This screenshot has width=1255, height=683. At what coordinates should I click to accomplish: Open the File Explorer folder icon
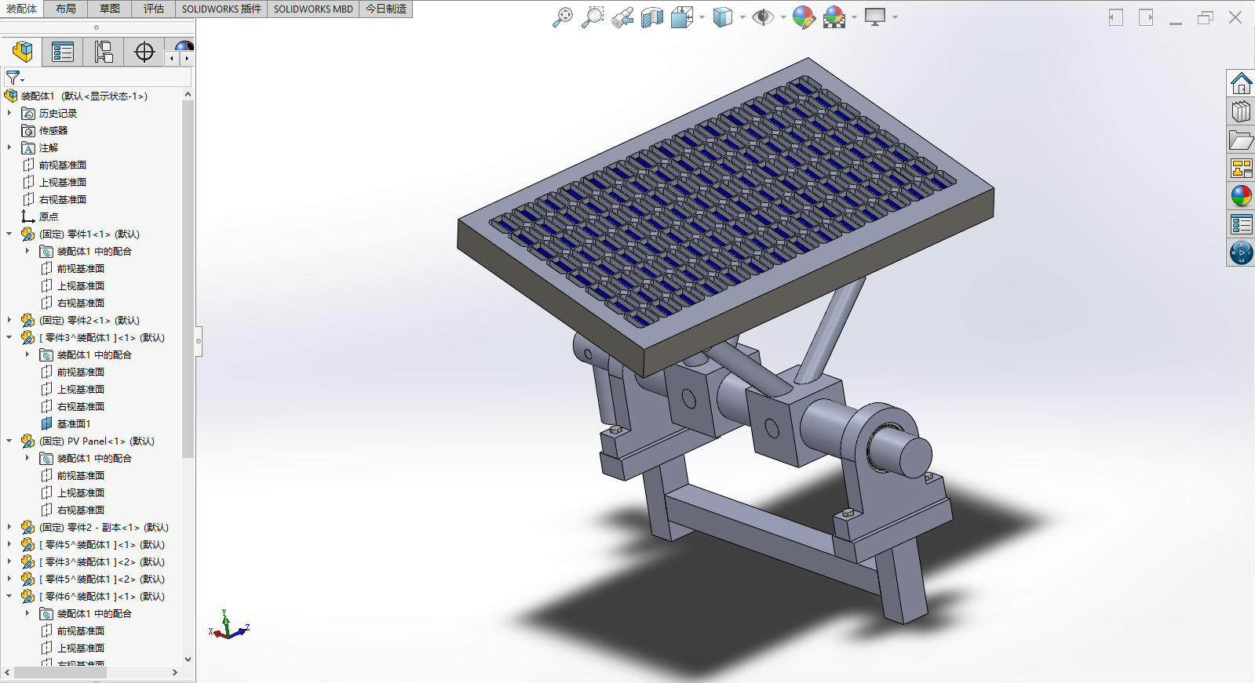pyautogui.click(x=1241, y=140)
